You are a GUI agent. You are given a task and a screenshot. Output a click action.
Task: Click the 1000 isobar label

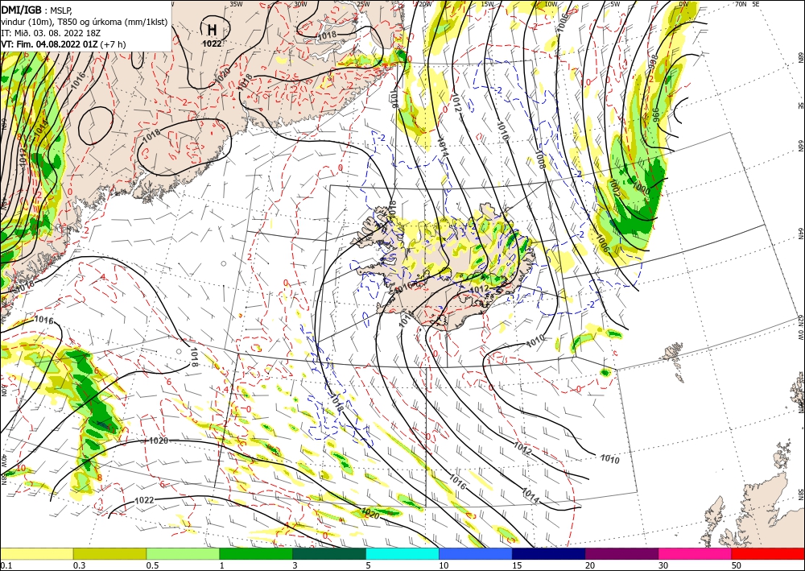point(642,188)
